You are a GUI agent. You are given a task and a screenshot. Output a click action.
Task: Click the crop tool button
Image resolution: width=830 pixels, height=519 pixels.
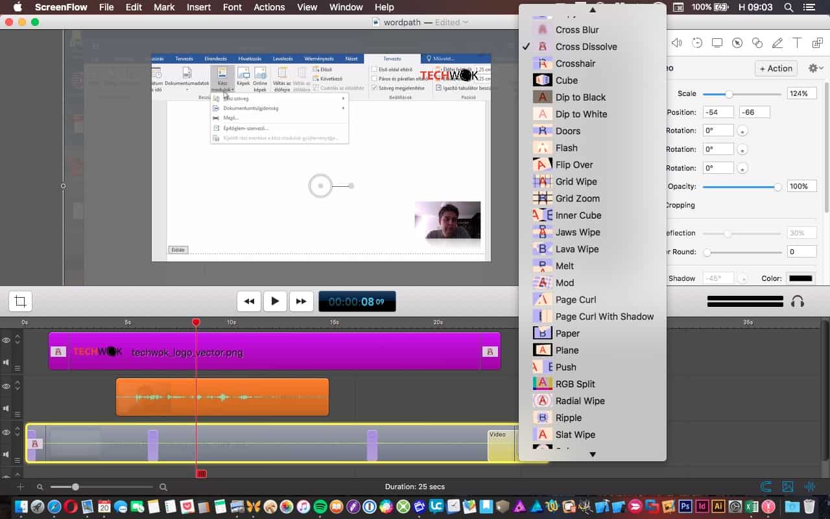click(x=20, y=301)
